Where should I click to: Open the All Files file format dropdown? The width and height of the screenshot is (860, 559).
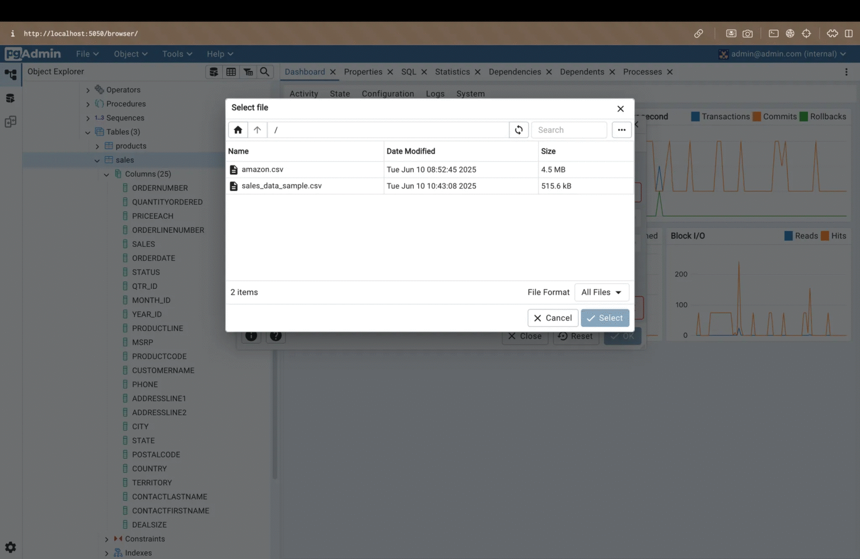pos(601,292)
